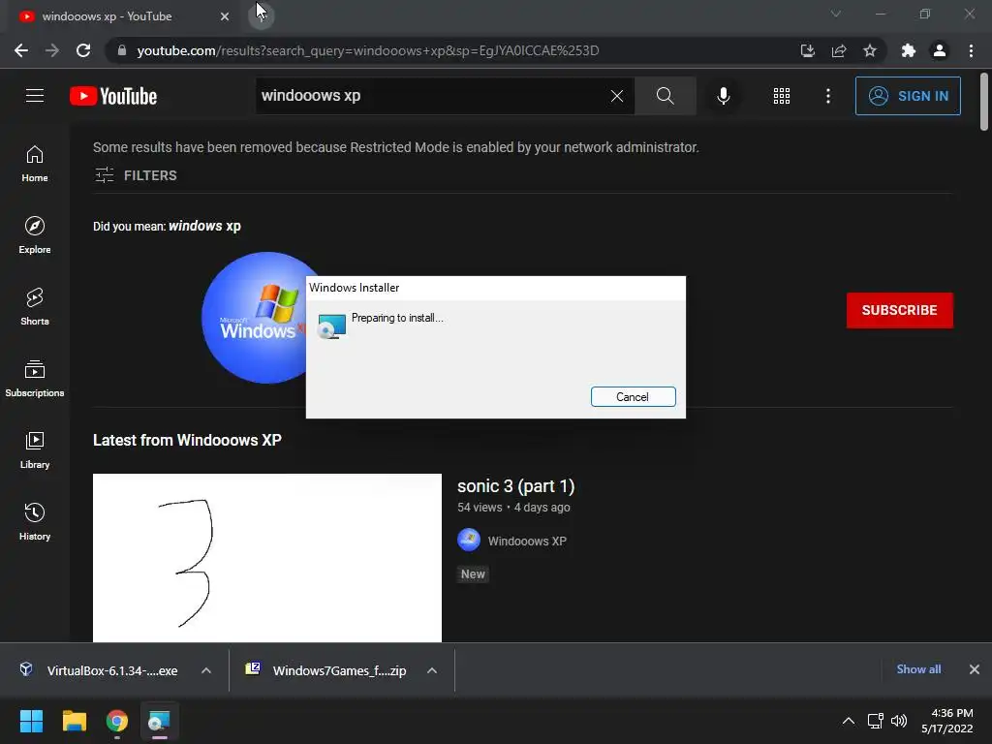Open Home in the YouTube sidebar

pyautogui.click(x=35, y=163)
